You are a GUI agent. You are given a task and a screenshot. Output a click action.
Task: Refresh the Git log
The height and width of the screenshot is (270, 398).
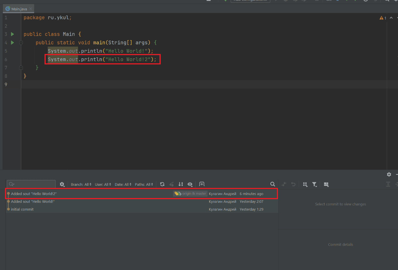(162, 184)
